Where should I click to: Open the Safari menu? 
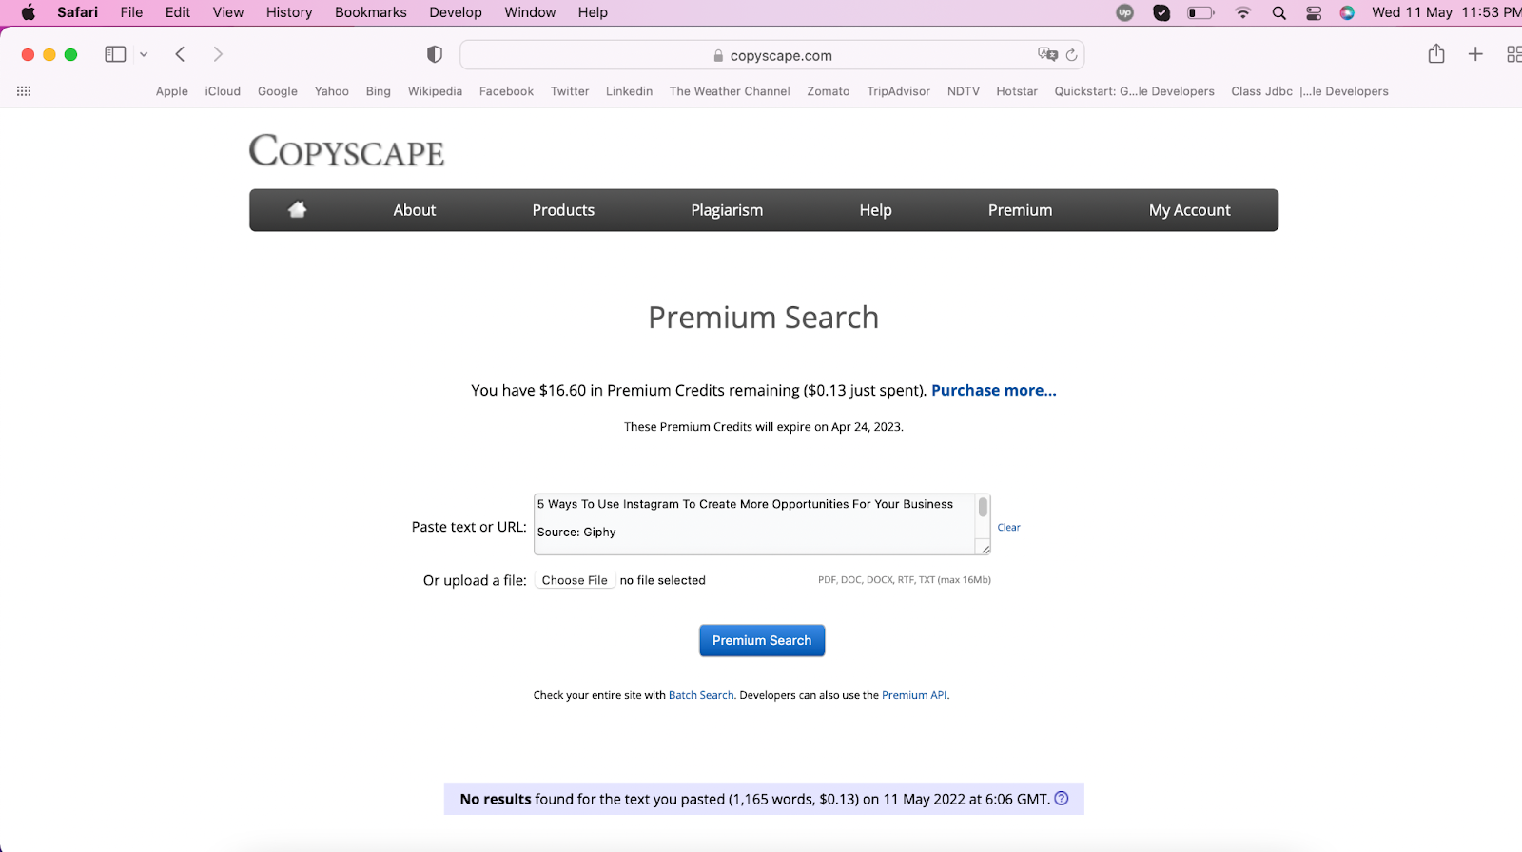click(77, 12)
